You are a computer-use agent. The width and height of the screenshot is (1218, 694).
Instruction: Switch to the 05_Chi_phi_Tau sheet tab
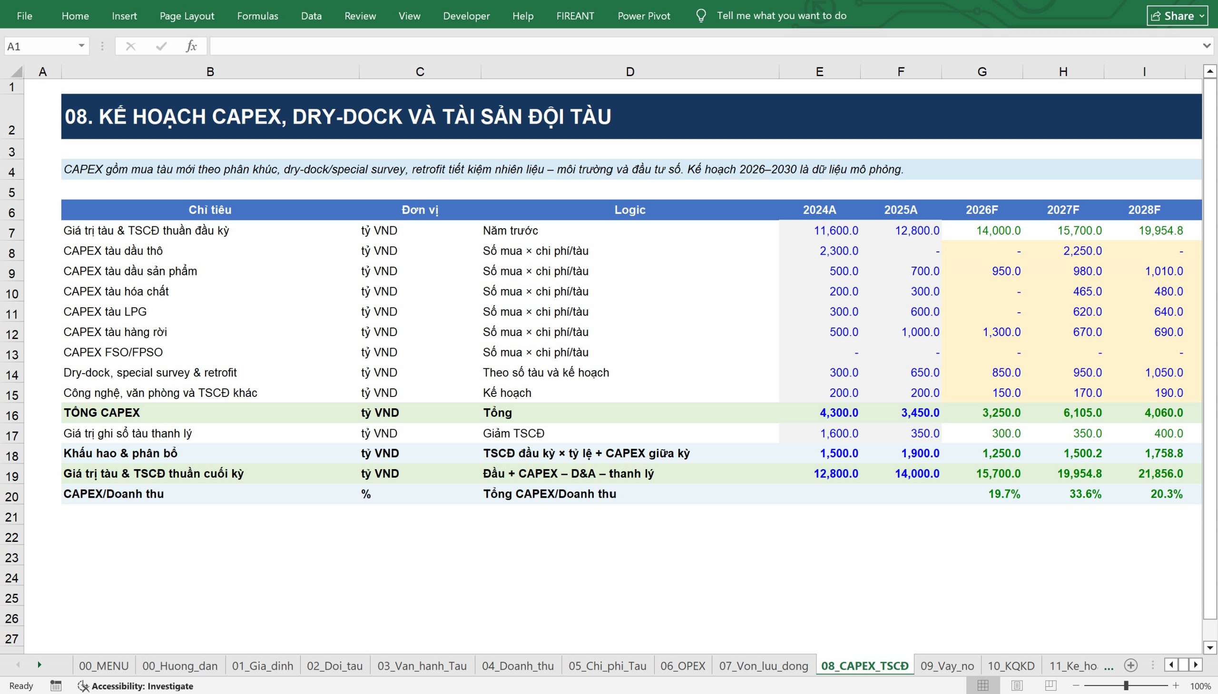(607, 665)
